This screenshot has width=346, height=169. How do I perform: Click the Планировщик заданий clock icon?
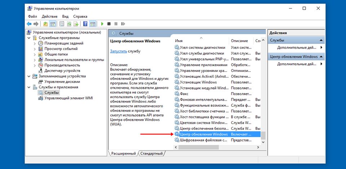pos(41,44)
